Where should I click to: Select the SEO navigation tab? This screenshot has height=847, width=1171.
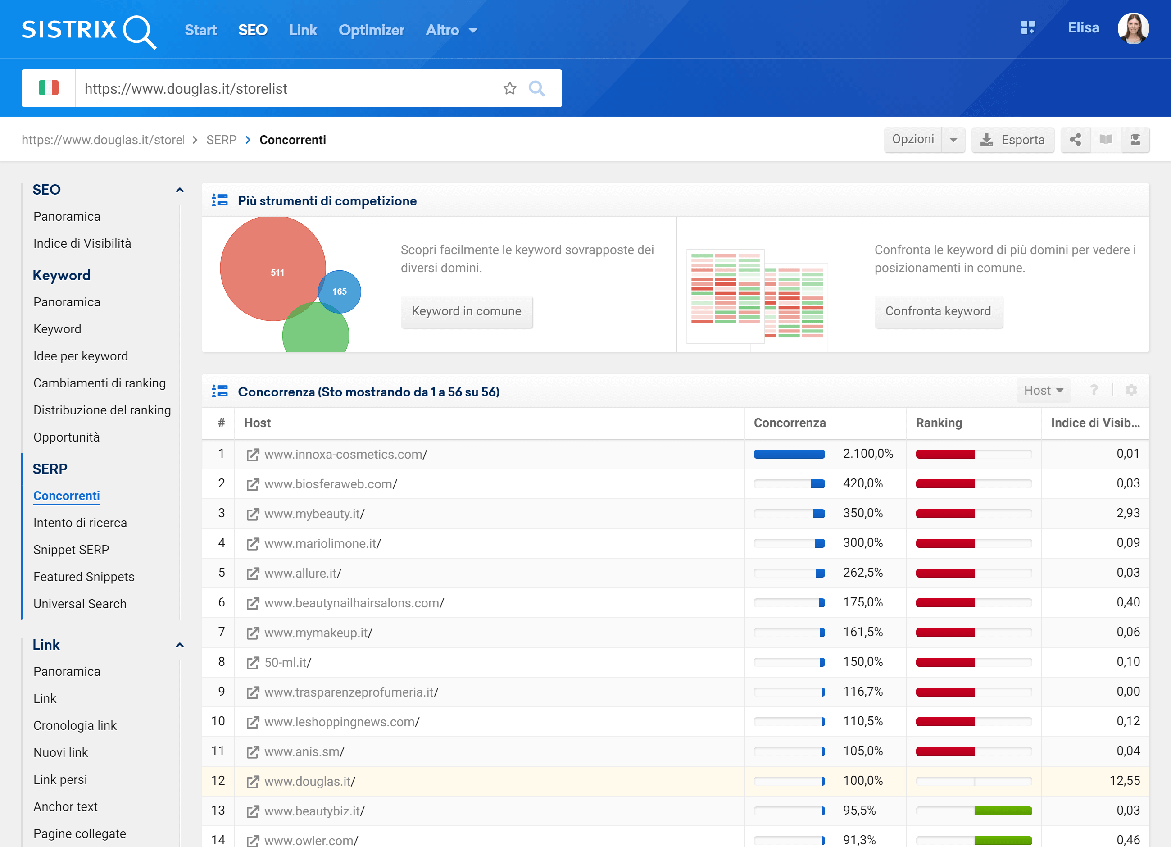pyautogui.click(x=253, y=30)
